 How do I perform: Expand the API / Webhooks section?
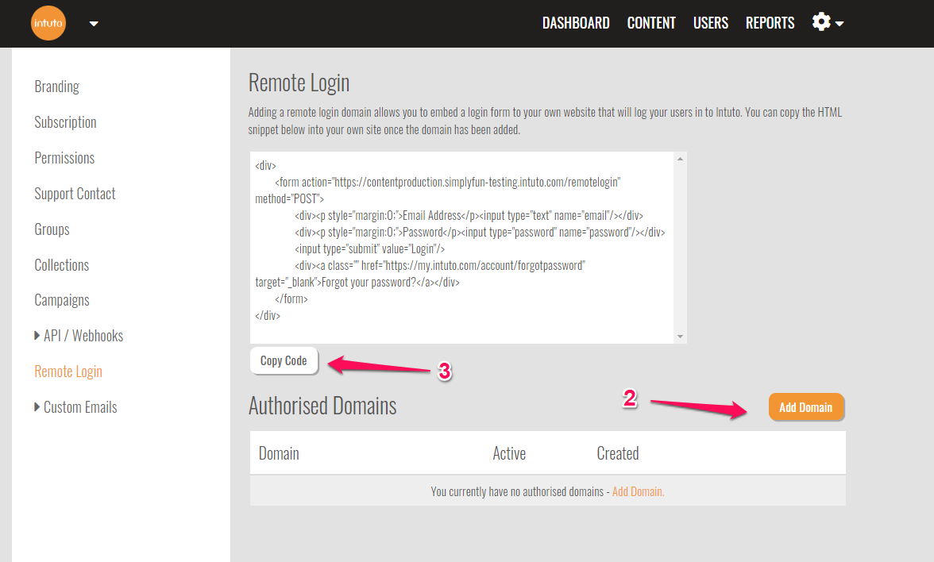(79, 335)
